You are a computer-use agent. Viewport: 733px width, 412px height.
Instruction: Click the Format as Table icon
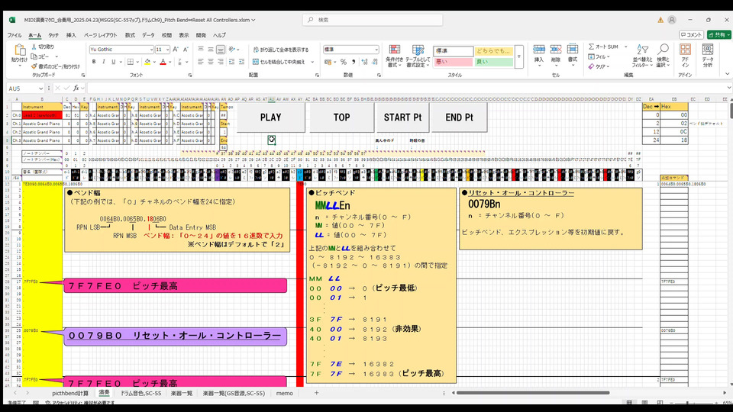(418, 55)
